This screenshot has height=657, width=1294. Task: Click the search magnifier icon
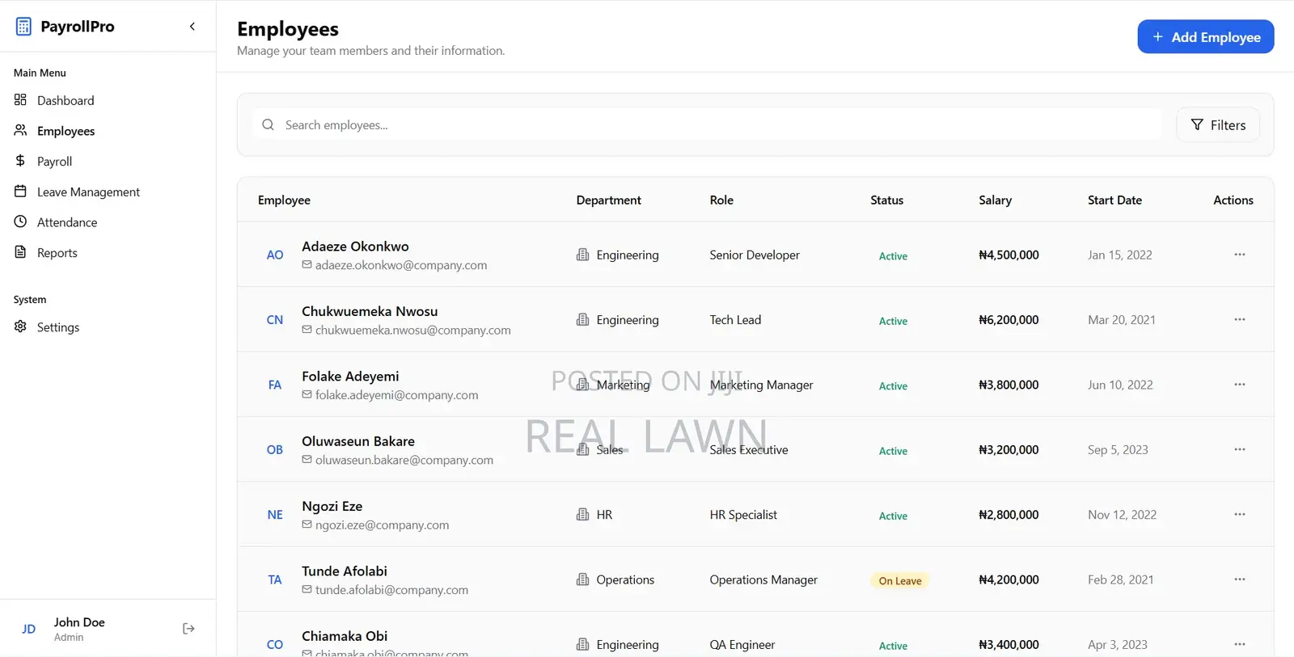click(269, 125)
